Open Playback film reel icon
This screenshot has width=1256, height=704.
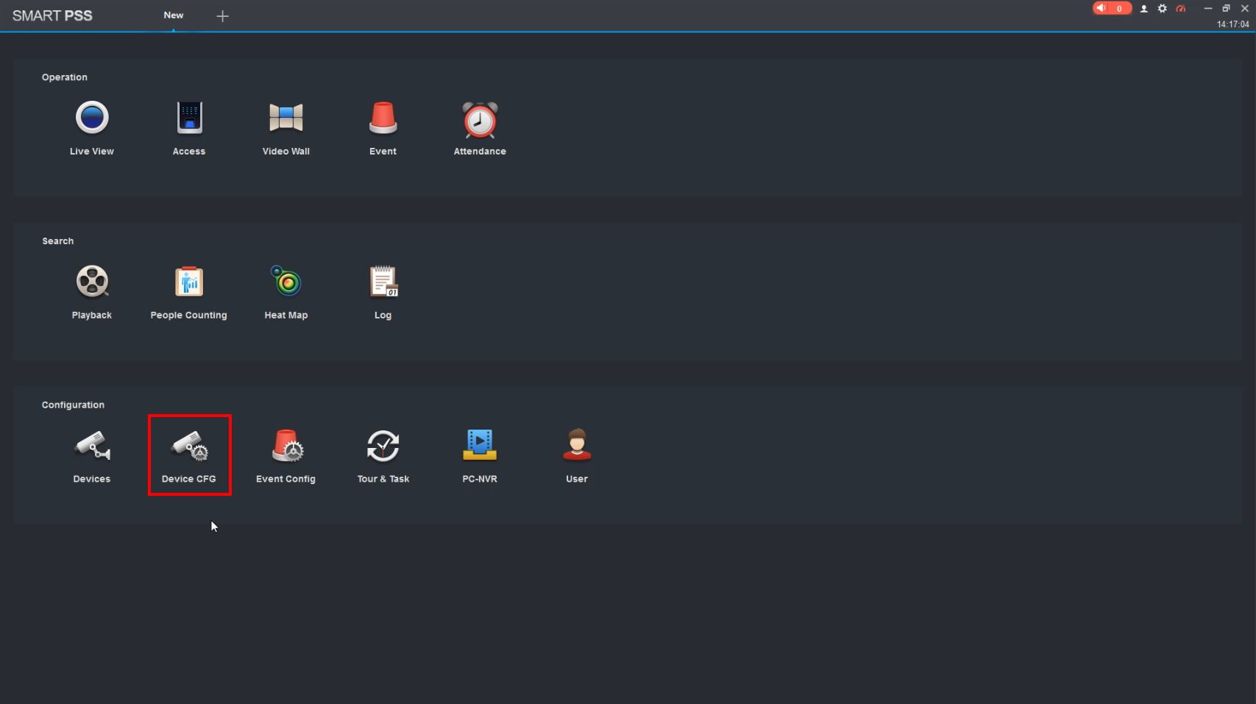(x=92, y=282)
